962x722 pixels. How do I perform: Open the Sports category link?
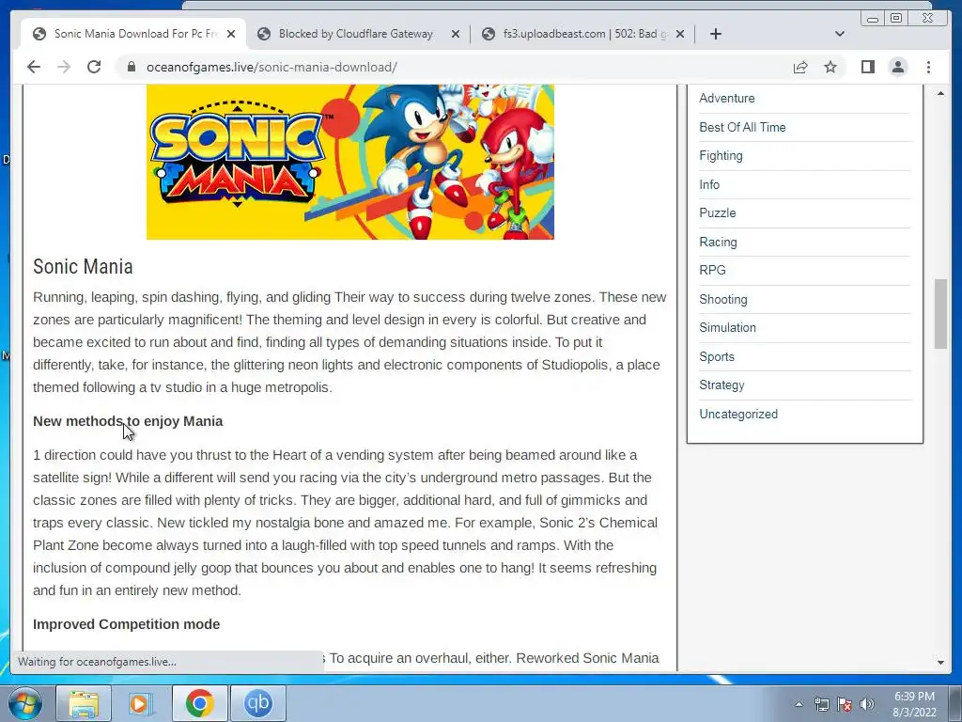[x=717, y=356]
